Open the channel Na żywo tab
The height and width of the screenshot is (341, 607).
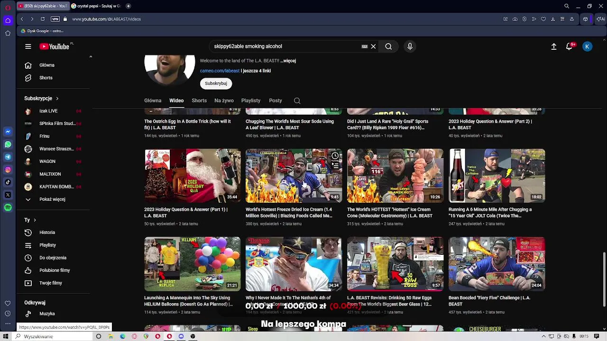(224, 100)
